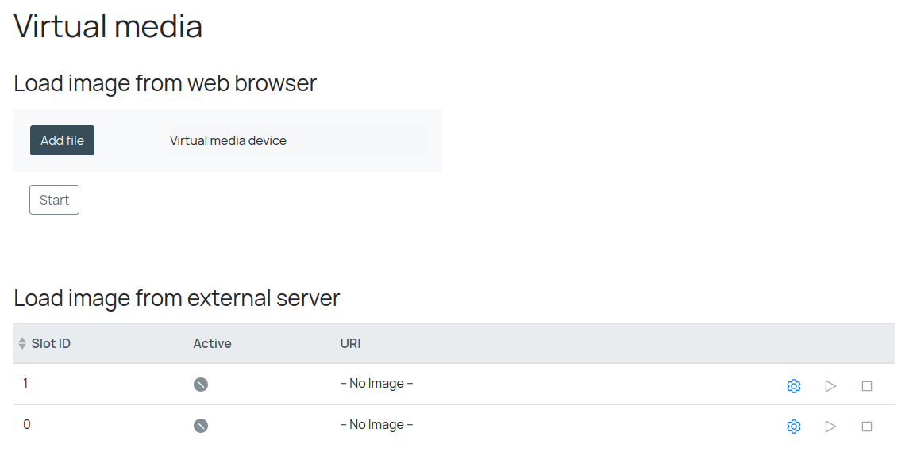Click inactive status icon in slot 0 row
913x463 pixels.
[x=201, y=426]
